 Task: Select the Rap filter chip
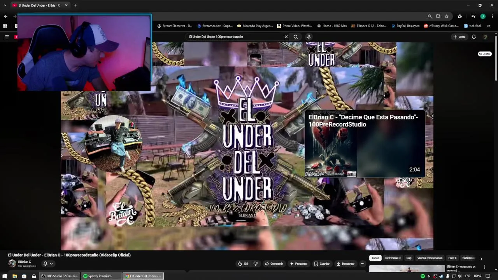click(409, 258)
